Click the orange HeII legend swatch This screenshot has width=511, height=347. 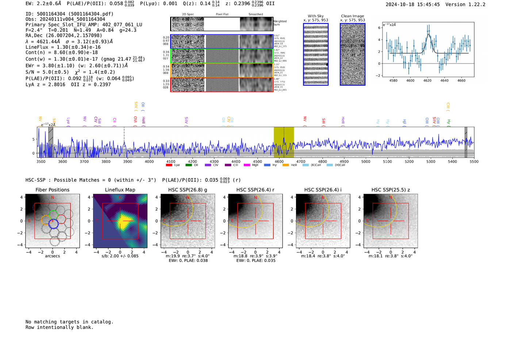[x=285, y=165]
